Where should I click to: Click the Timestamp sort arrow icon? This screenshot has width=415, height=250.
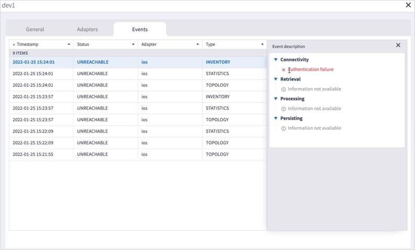pos(14,44)
